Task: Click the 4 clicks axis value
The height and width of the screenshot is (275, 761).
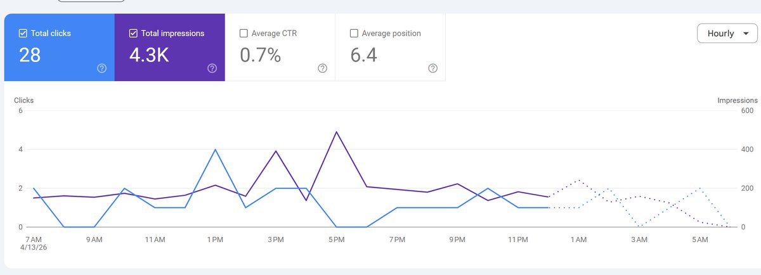Action: 21,150
